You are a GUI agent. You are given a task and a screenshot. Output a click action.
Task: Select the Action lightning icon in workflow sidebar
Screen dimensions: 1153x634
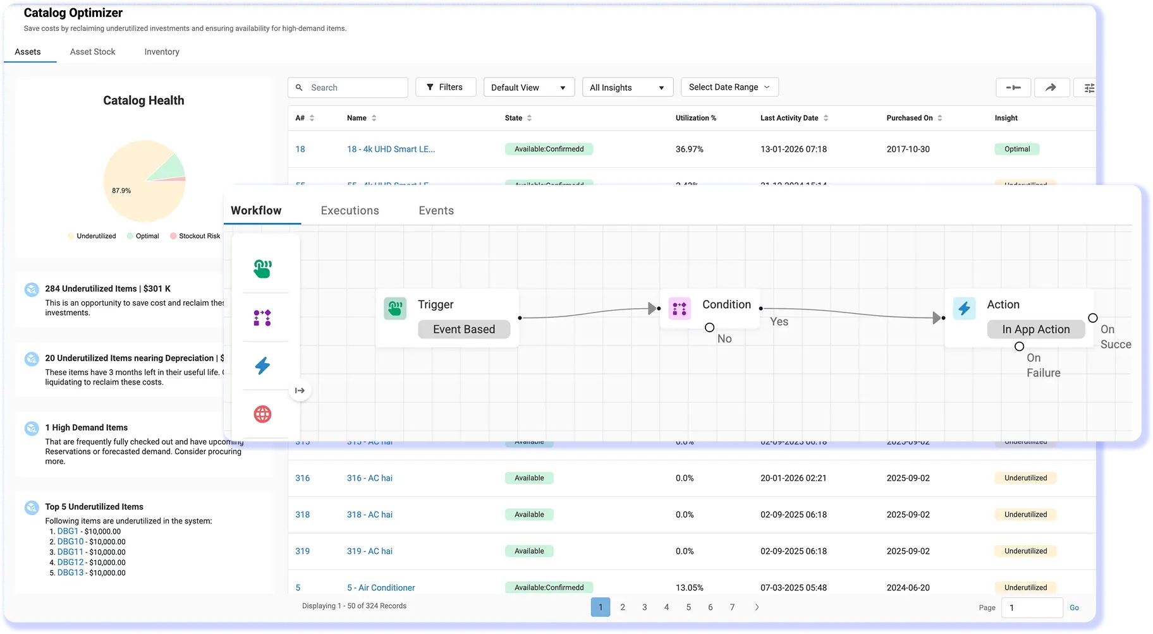point(262,366)
